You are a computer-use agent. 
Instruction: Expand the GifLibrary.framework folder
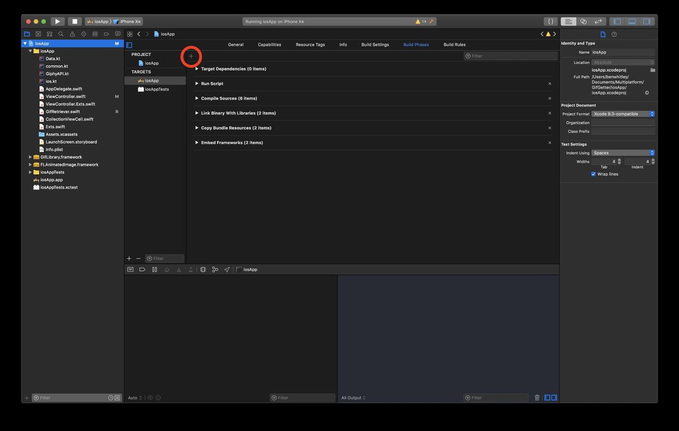30,157
